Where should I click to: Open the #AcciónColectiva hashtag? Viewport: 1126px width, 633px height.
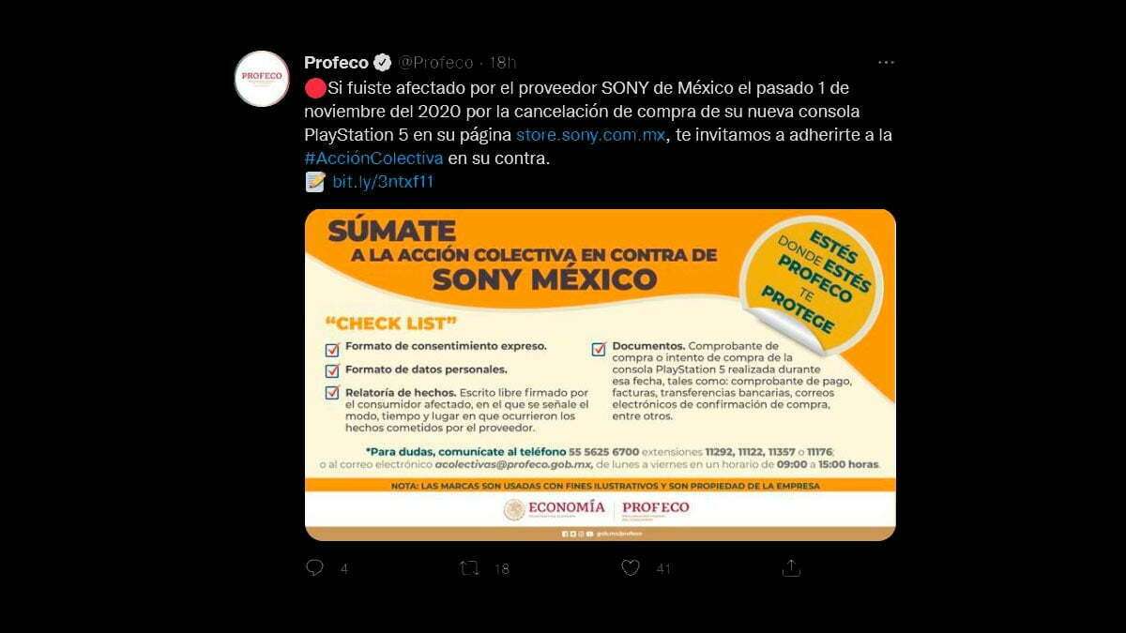(x=373, y=158)
